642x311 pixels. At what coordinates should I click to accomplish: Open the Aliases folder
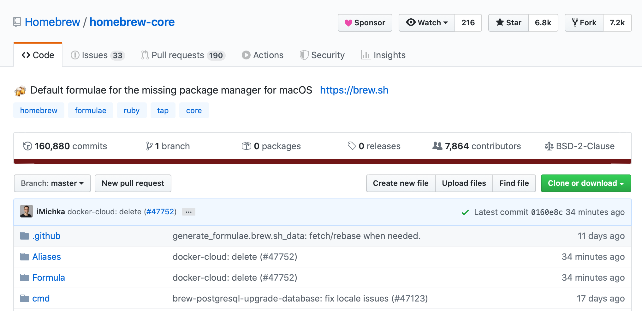tap(47, 257)
